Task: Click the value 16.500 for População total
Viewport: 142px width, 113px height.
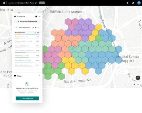Action: coord(37,33)
